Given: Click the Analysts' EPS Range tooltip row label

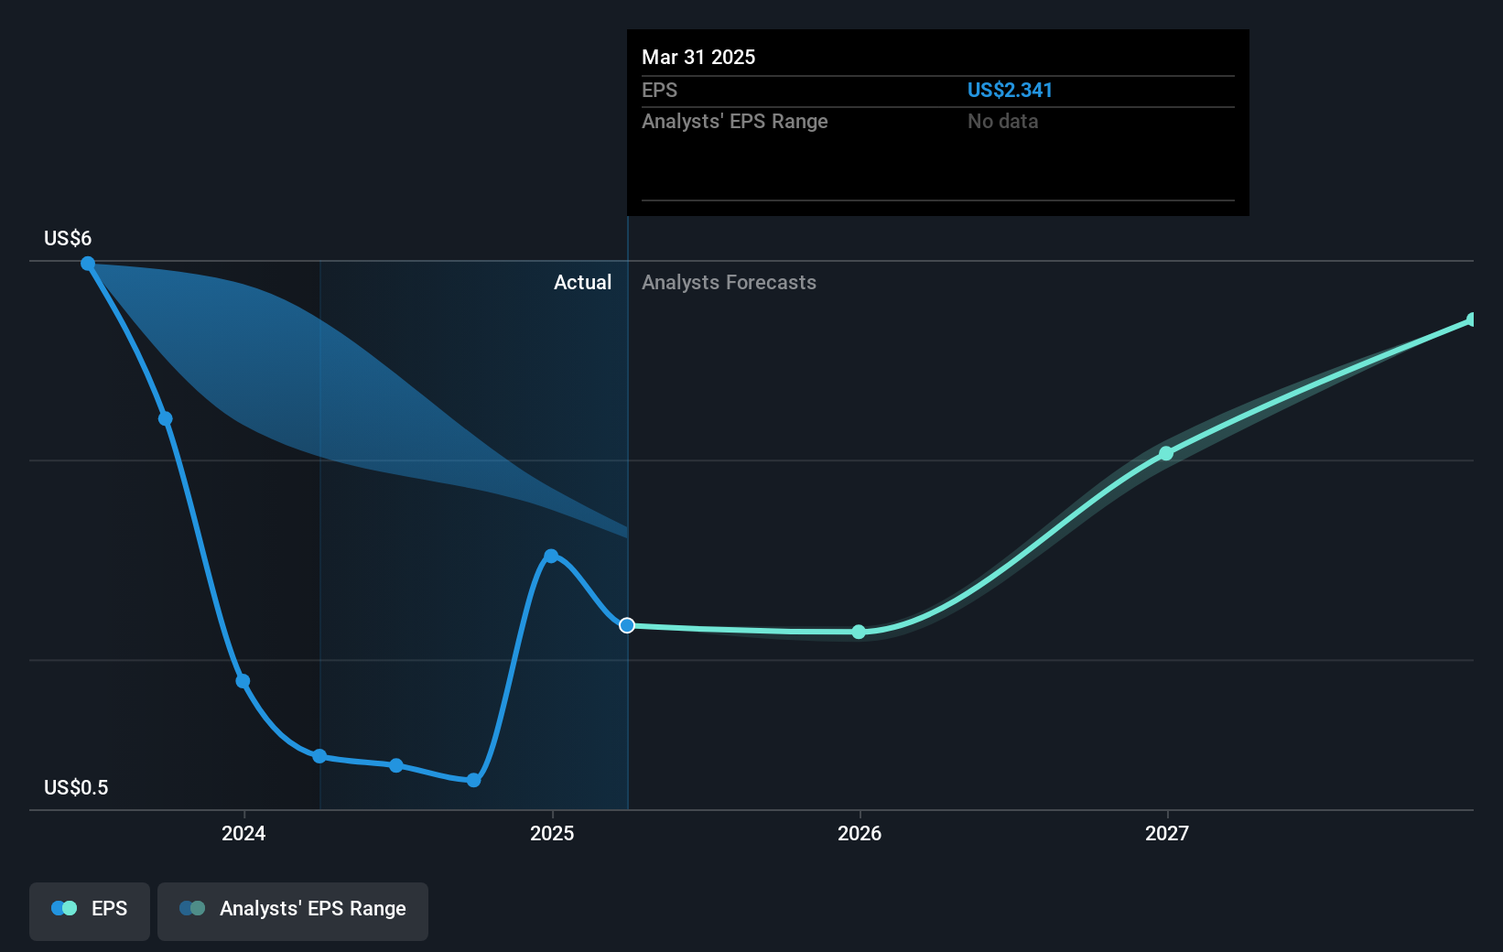Looking at the screenshot, I should [x=734, y=121].
